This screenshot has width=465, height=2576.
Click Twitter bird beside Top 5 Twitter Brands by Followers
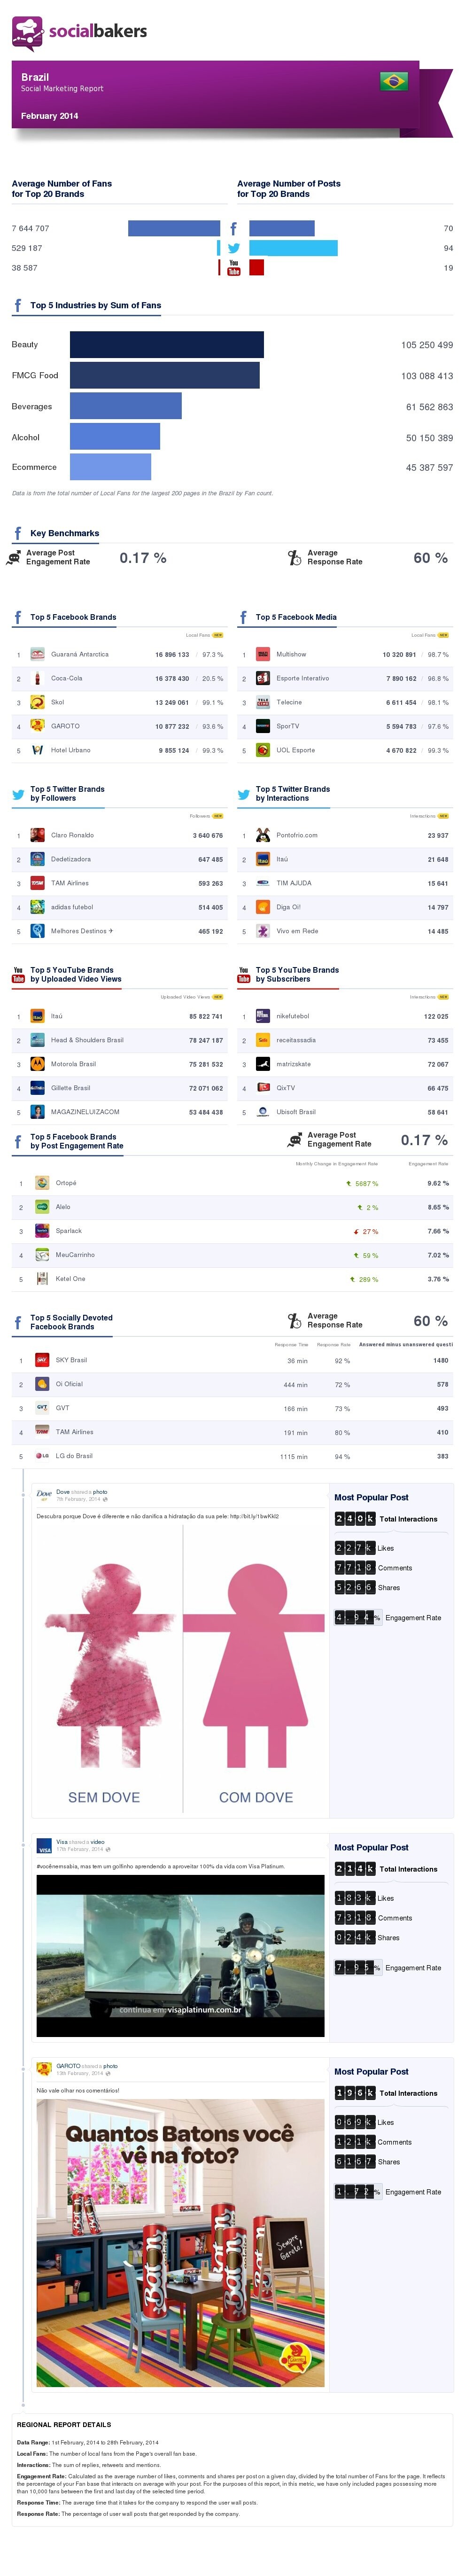(18, 794)
